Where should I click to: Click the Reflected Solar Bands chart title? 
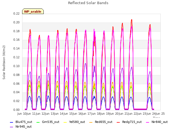tap(88, 3)
